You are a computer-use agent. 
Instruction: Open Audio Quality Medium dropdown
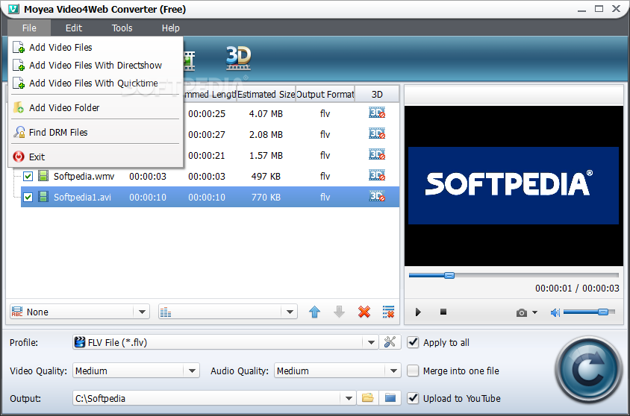(x=393, y=371)
